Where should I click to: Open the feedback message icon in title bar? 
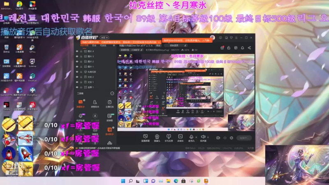[x=220, y=38]
